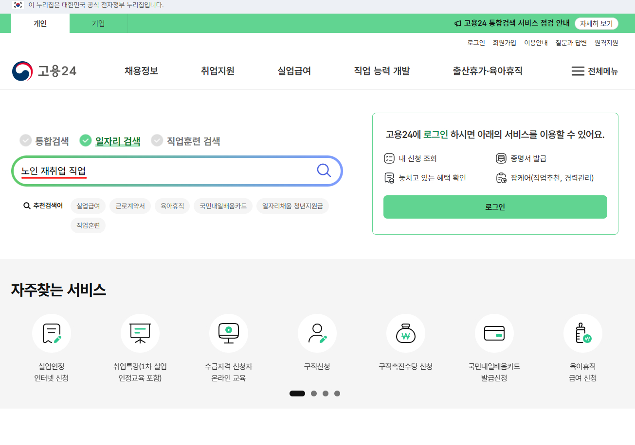Go to first carousel page indicator
The height and width of the screenshot is (445, 635).
pos(297,394)
